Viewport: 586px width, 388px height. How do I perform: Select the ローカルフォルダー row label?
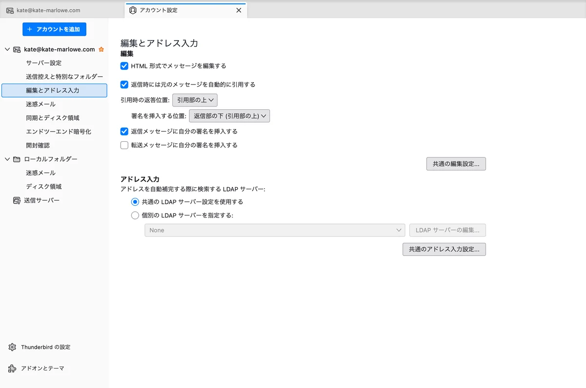(51, 159)
